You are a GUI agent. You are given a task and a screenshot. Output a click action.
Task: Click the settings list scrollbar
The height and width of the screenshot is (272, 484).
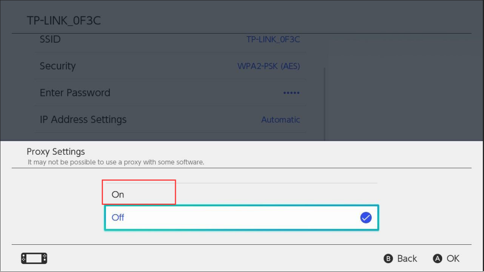click(x=324, y=104)
